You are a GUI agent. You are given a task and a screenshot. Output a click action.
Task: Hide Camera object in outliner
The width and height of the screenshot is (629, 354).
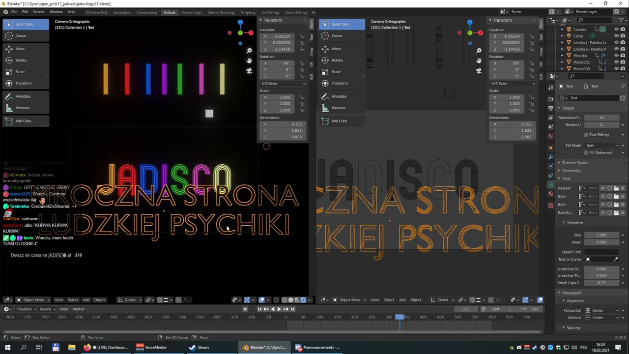pyautogui.click(x=616, y=29)
